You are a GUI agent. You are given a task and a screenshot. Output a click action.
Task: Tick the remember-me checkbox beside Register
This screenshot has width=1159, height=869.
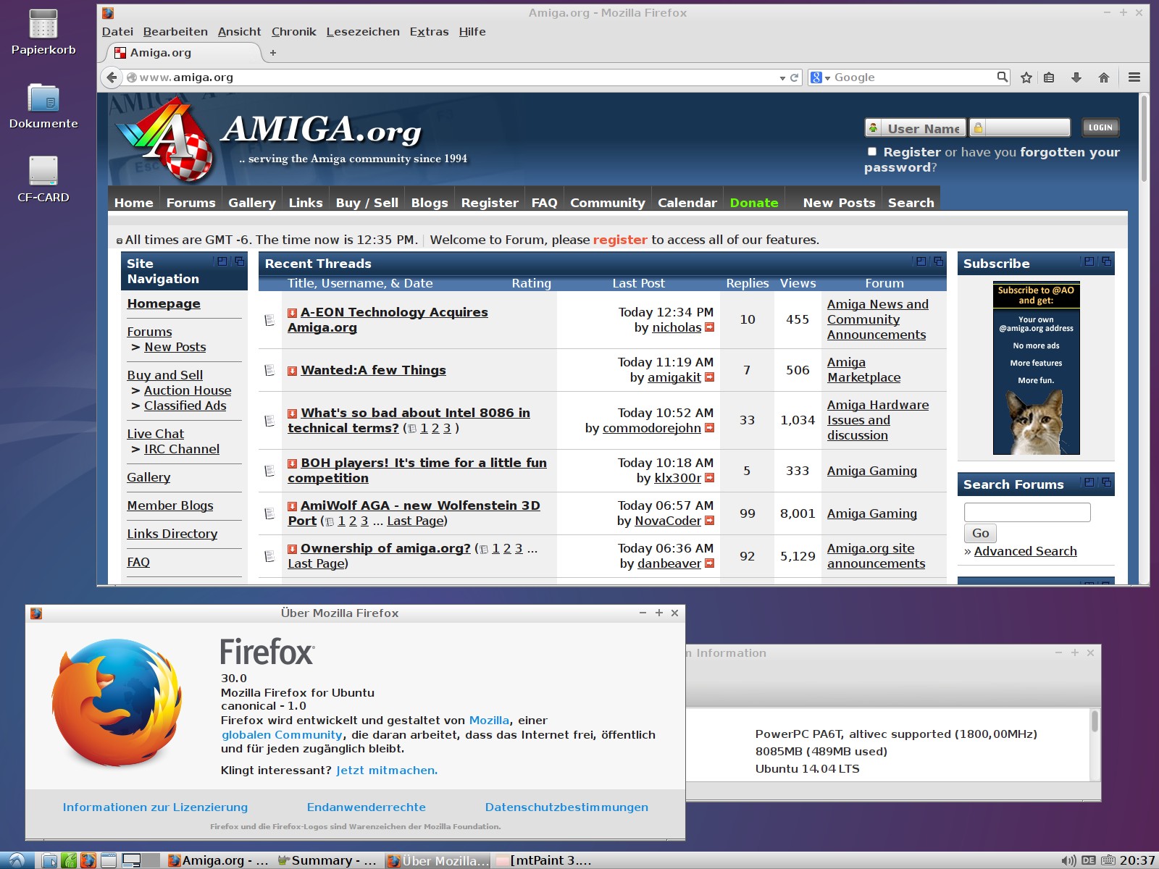tap(872, 151)
